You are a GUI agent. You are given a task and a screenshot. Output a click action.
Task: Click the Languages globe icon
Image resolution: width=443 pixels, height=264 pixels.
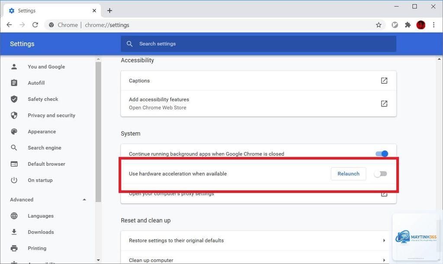tap(14, 216)
